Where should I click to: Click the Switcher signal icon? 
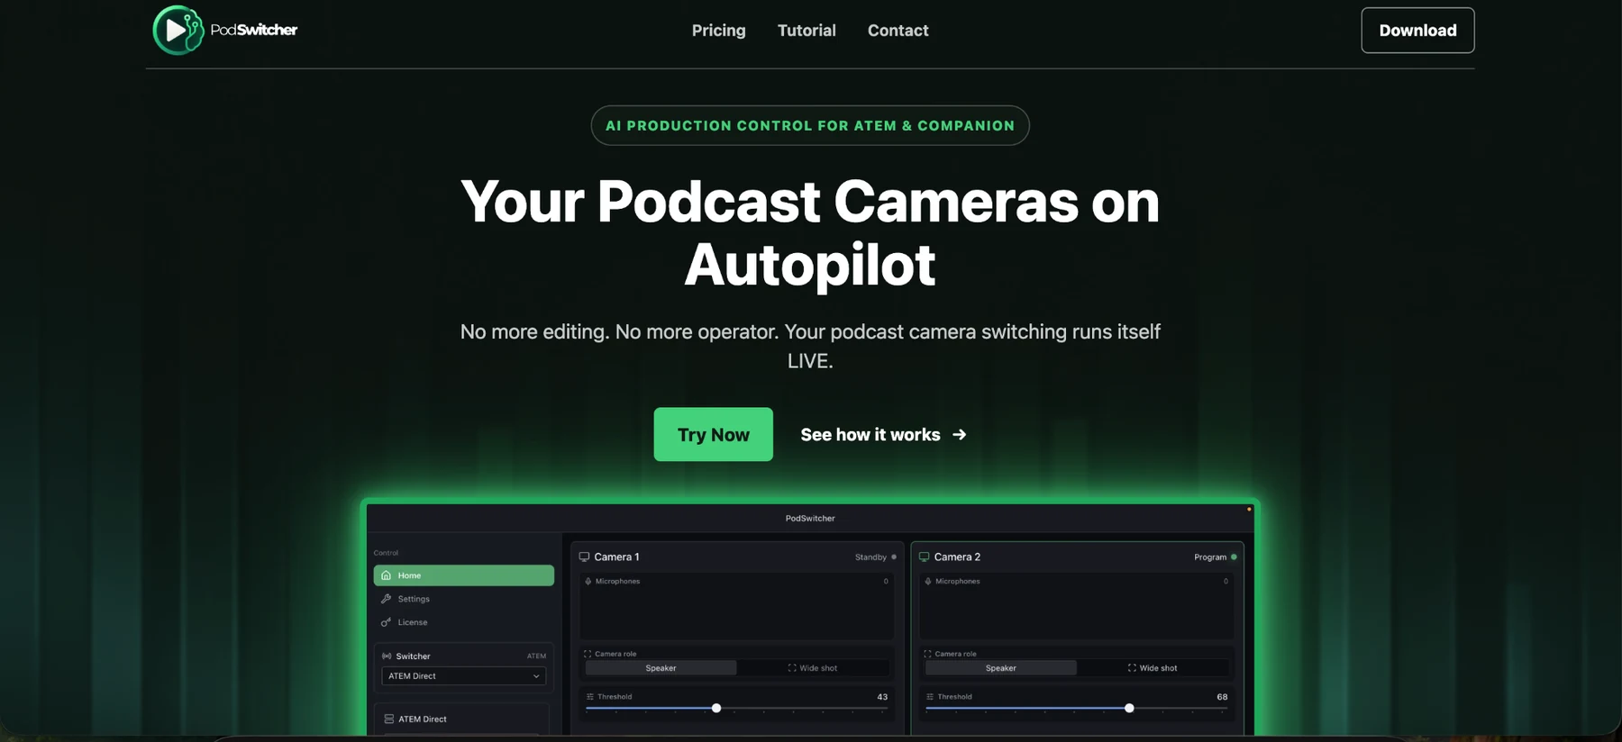point(387,656)
